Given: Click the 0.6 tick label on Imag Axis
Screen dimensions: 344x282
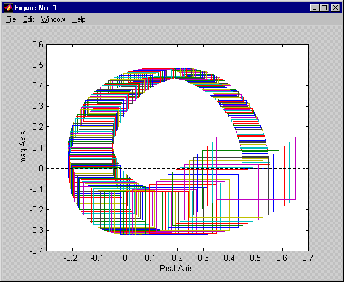Looking at the screenshot, I should [x=38, y=45].
